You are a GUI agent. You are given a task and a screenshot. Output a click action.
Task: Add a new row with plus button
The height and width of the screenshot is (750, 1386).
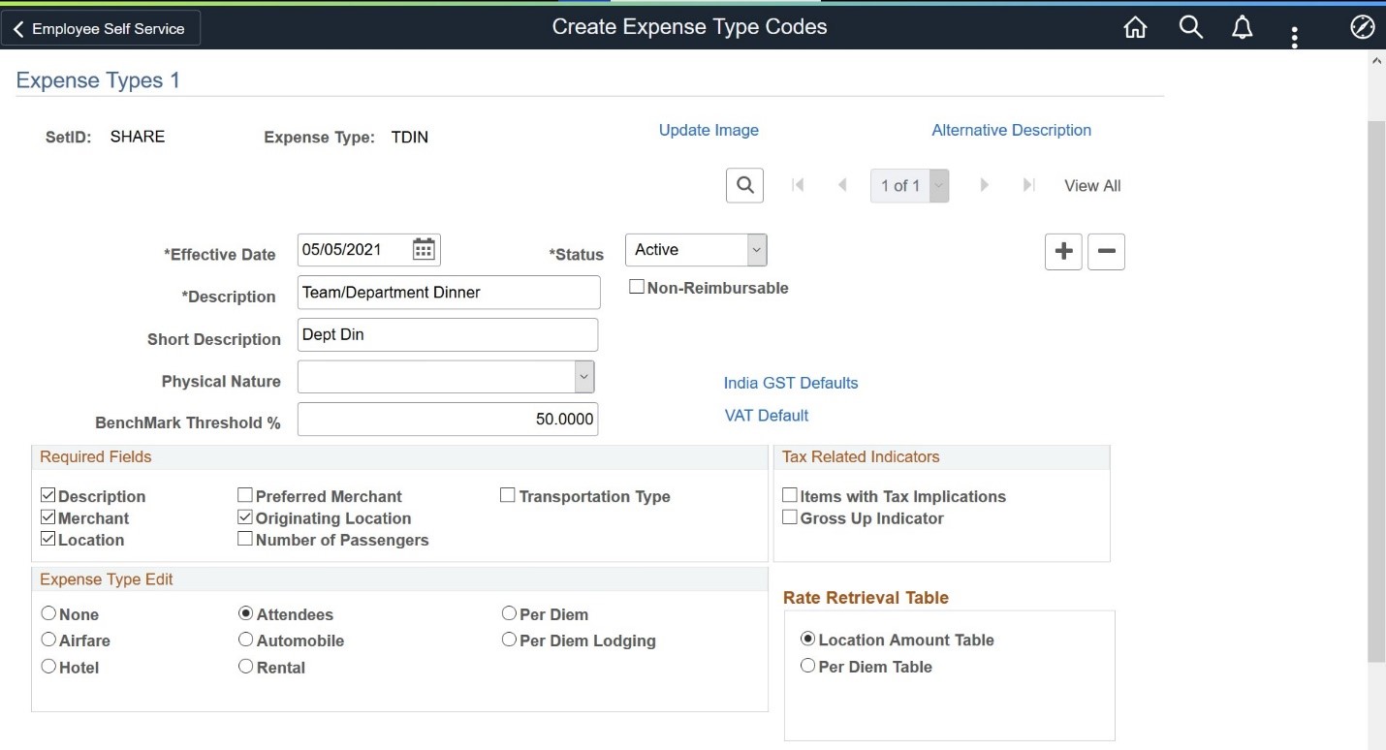[1063, 252]
